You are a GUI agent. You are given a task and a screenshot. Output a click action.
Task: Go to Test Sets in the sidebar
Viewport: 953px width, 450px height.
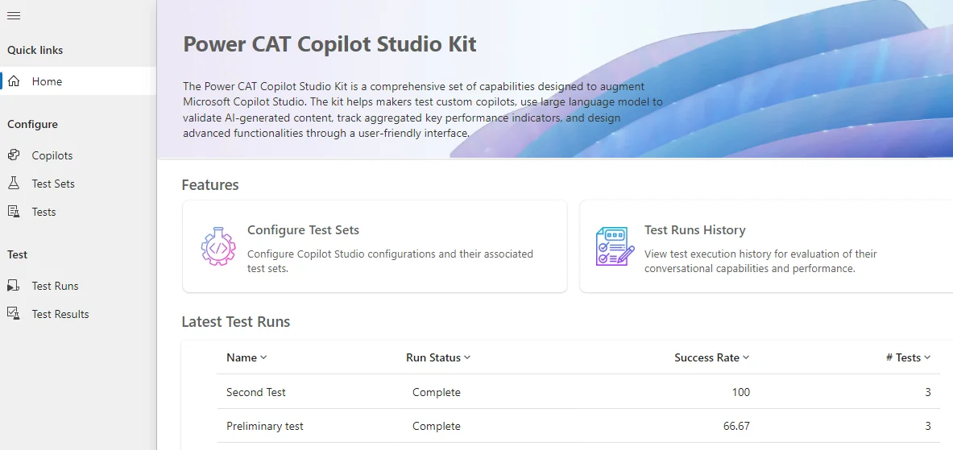(53, 184)
